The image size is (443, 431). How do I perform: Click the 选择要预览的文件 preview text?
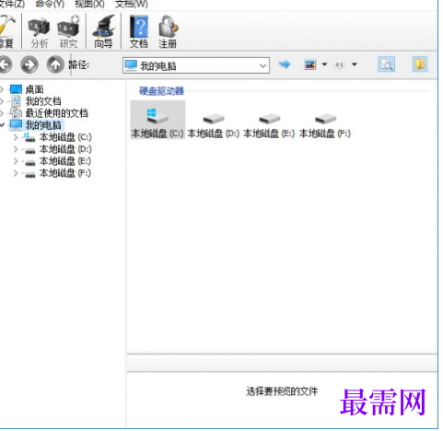[x=282, y=391]
